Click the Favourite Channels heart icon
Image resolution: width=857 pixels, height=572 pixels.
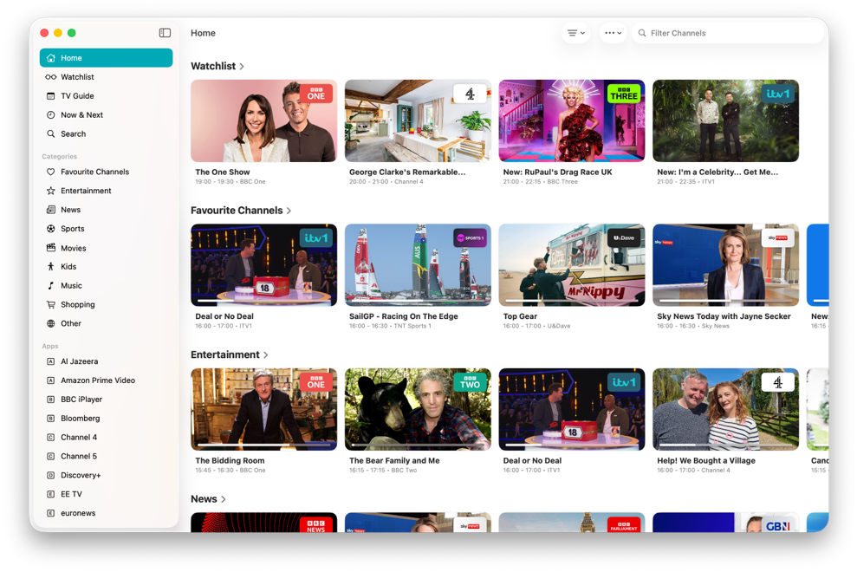(x=50, y=172)
